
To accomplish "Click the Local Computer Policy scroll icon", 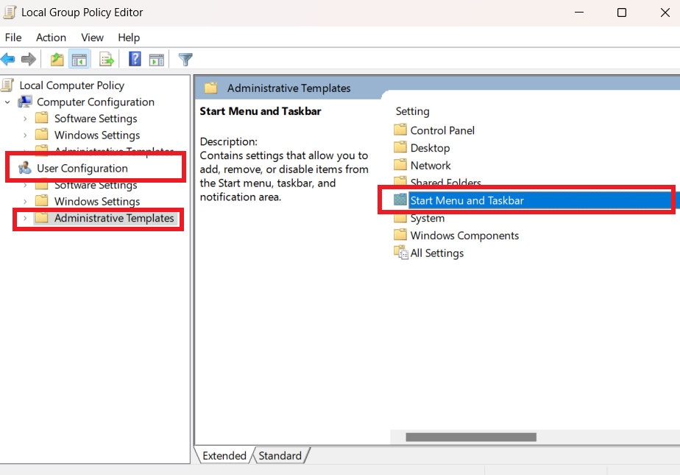I will (8, 85).
